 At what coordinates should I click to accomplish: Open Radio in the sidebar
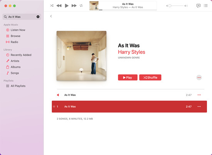pyautogui.click(x=14, y=42)
